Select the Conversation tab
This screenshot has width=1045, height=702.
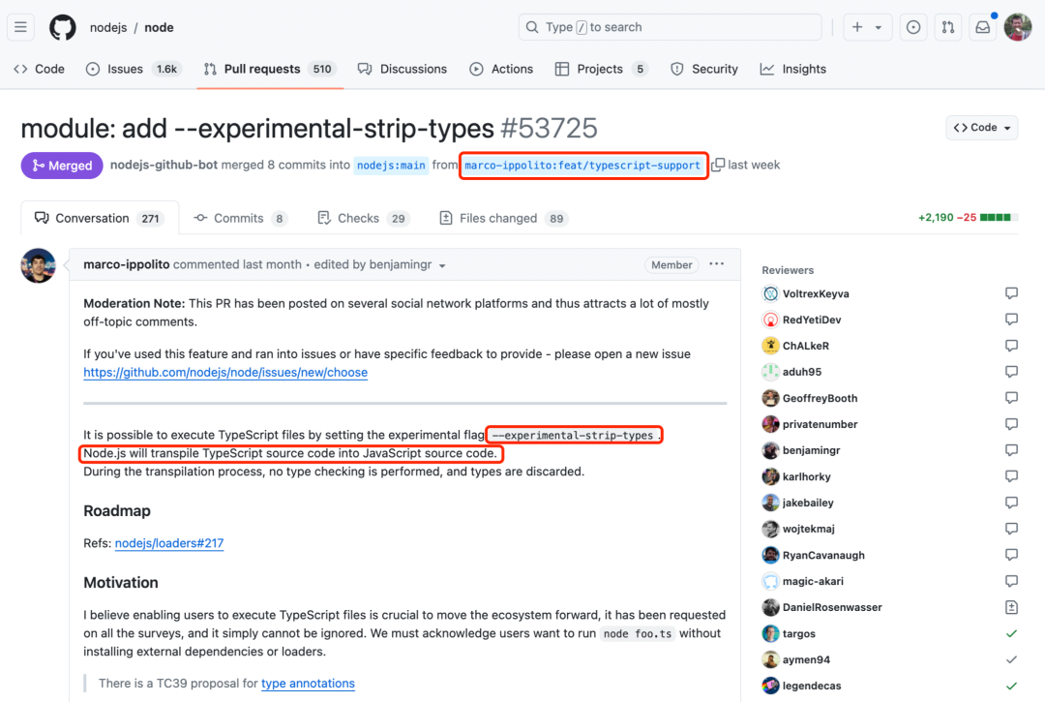tap(100, 218)
